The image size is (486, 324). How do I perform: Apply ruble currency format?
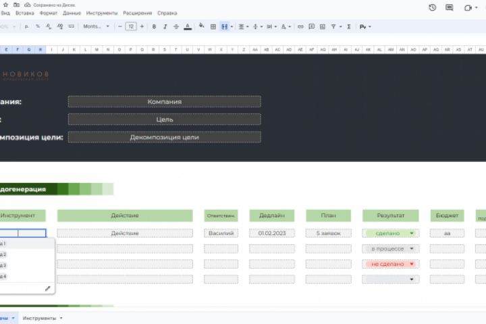tap(26, 27)
